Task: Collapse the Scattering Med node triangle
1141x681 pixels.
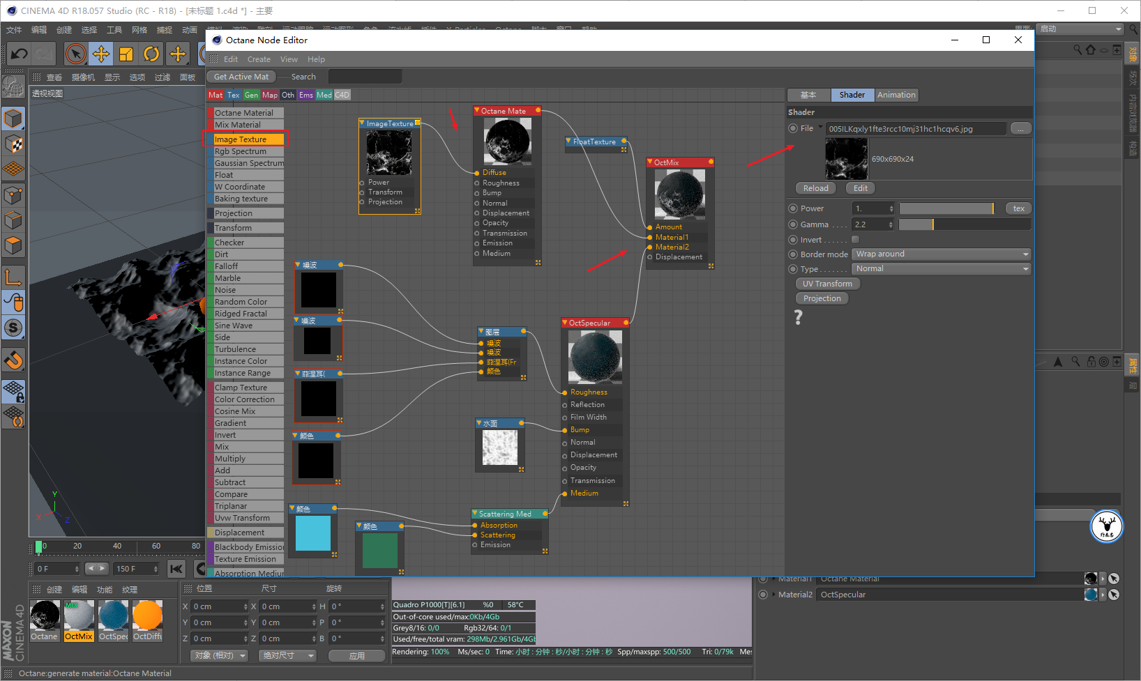Action: click(x=475, y=513)
